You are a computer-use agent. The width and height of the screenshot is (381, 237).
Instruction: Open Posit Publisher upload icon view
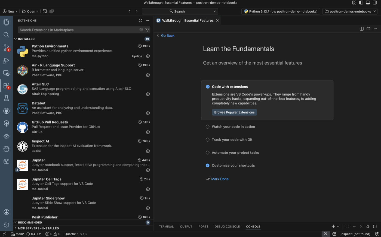[6, 123]
